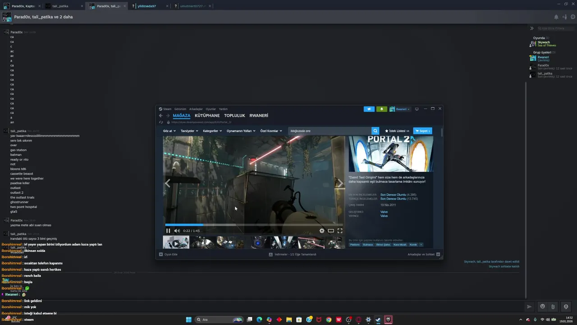Click the Oyun Ekle add game button
The image size is (577, 325).
168,254
